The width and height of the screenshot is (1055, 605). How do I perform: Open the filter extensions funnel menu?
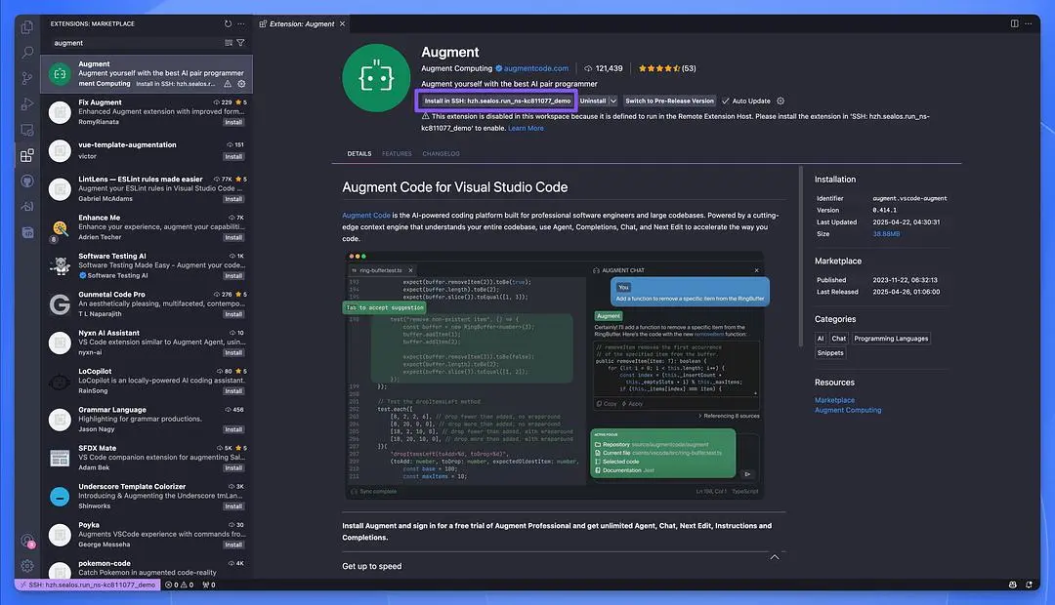240,42
